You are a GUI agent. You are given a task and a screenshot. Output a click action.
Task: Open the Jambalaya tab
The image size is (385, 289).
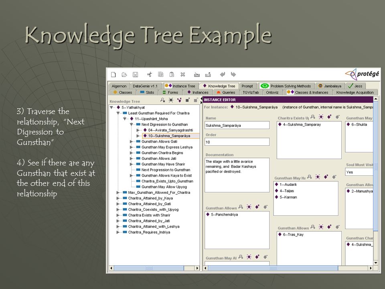[330, 86]
